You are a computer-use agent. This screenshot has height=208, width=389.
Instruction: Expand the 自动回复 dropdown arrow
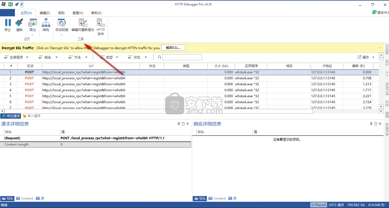tap(62, 35)
